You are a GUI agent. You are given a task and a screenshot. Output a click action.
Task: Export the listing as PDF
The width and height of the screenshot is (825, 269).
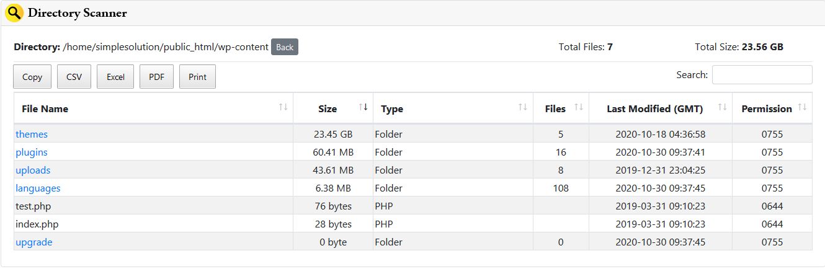(156, 77)
